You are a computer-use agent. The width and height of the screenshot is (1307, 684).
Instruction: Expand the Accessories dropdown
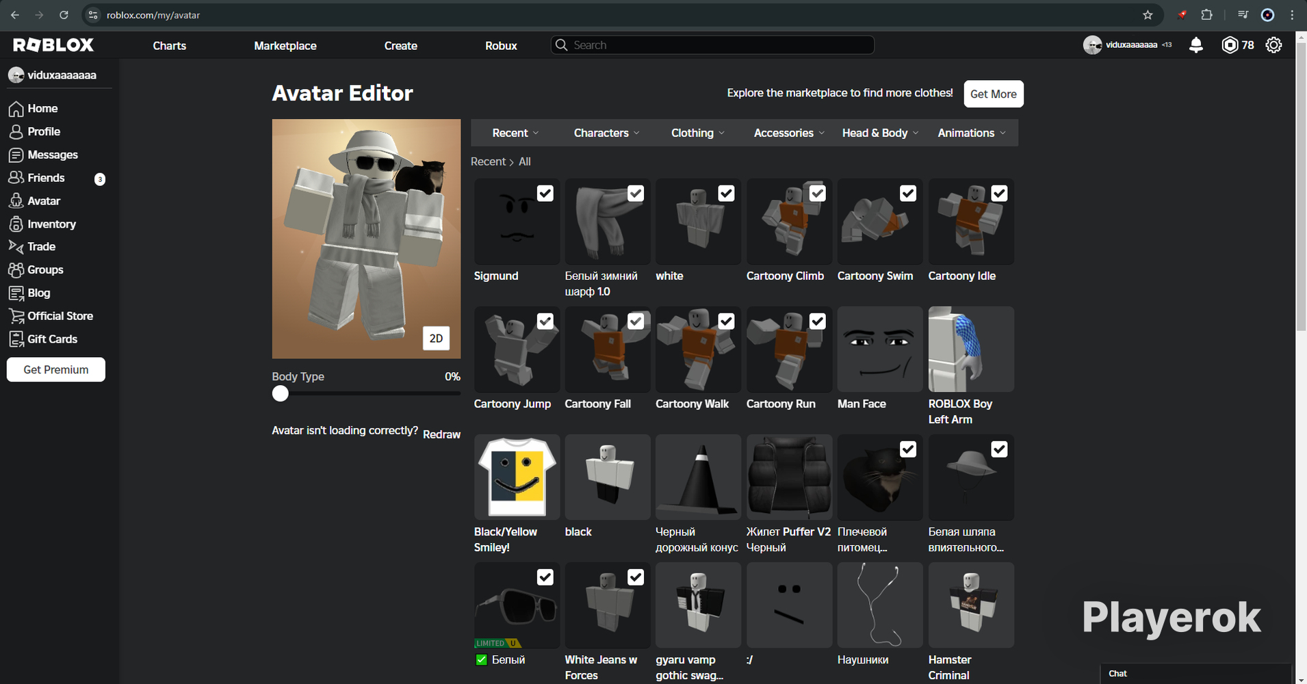point(788,133)
